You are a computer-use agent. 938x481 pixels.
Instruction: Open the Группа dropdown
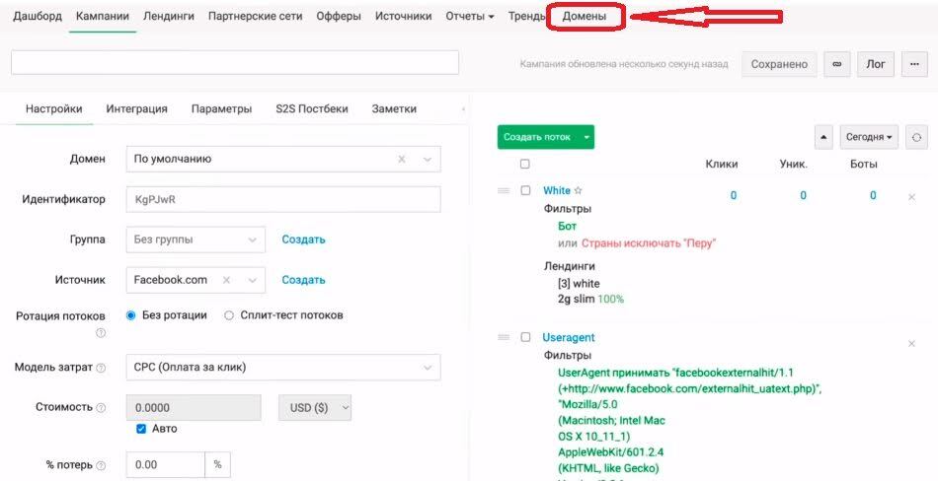[195, 239]
